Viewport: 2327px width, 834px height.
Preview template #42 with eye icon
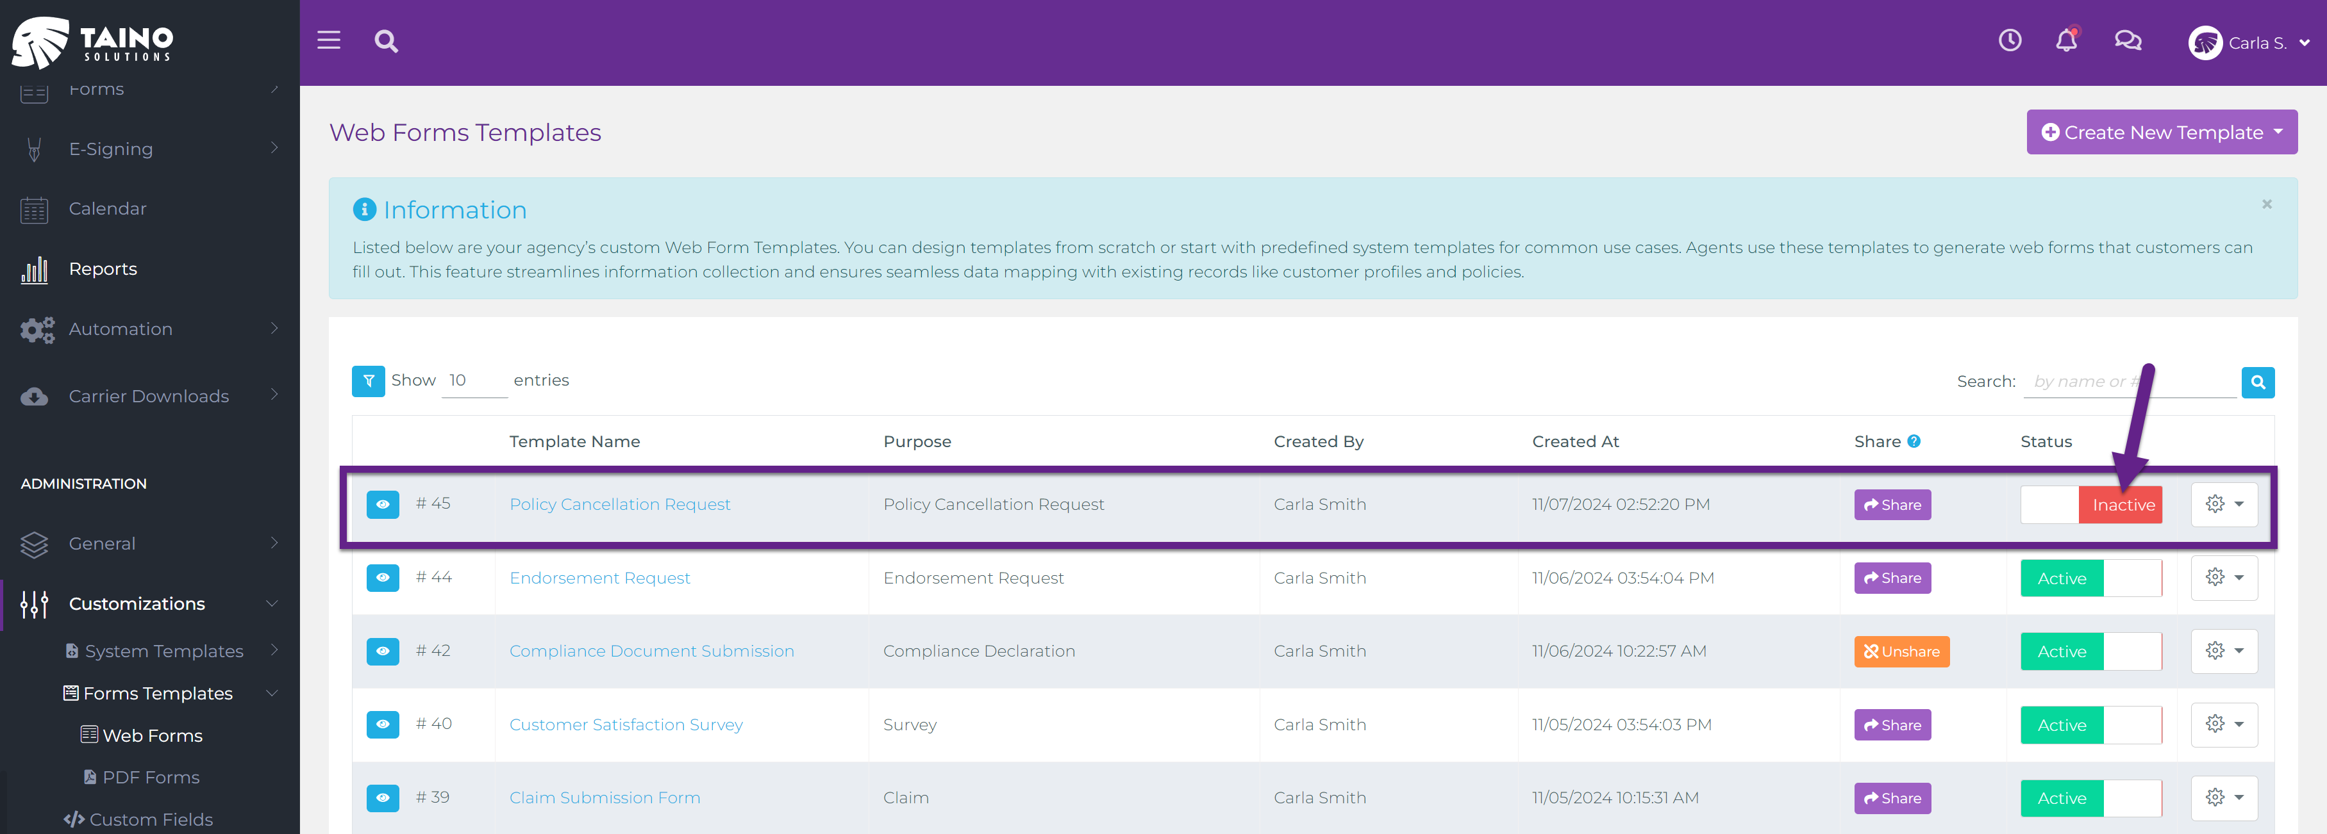(383, 651)
